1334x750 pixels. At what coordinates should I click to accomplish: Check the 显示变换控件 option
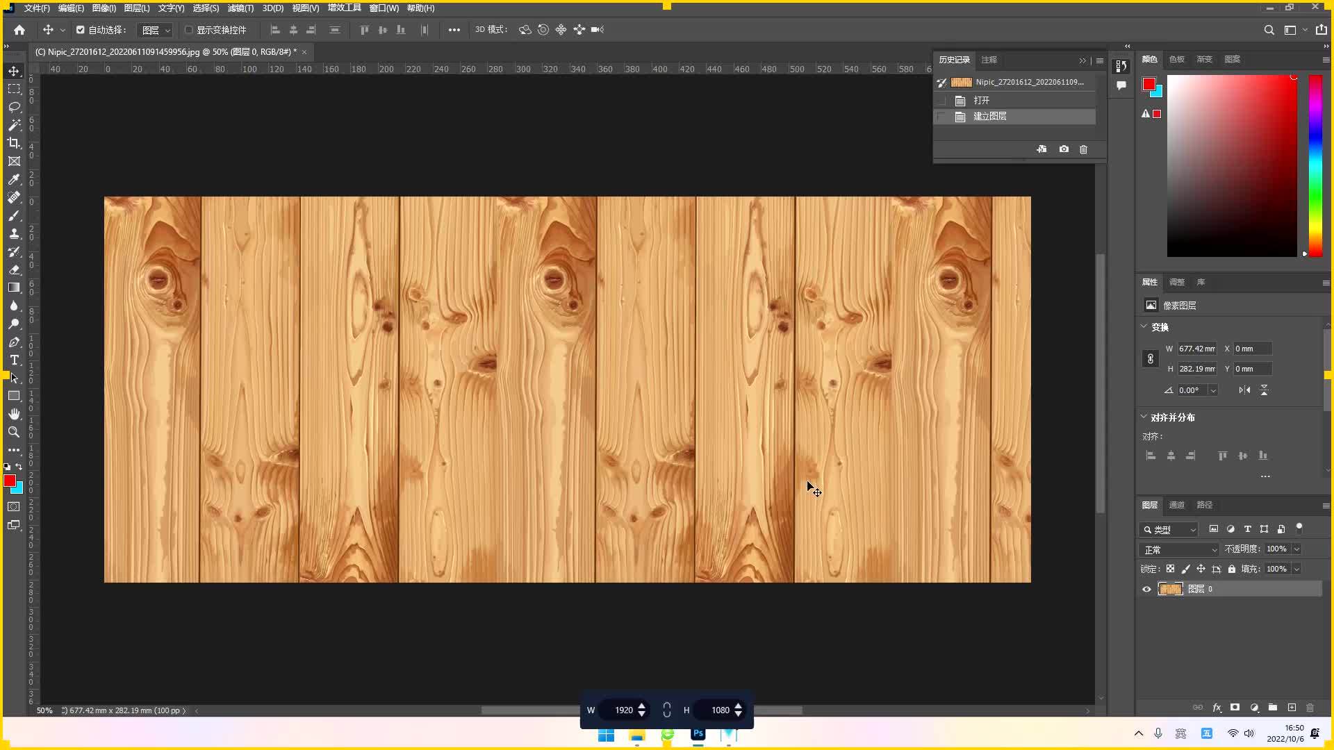pos(188,30)
